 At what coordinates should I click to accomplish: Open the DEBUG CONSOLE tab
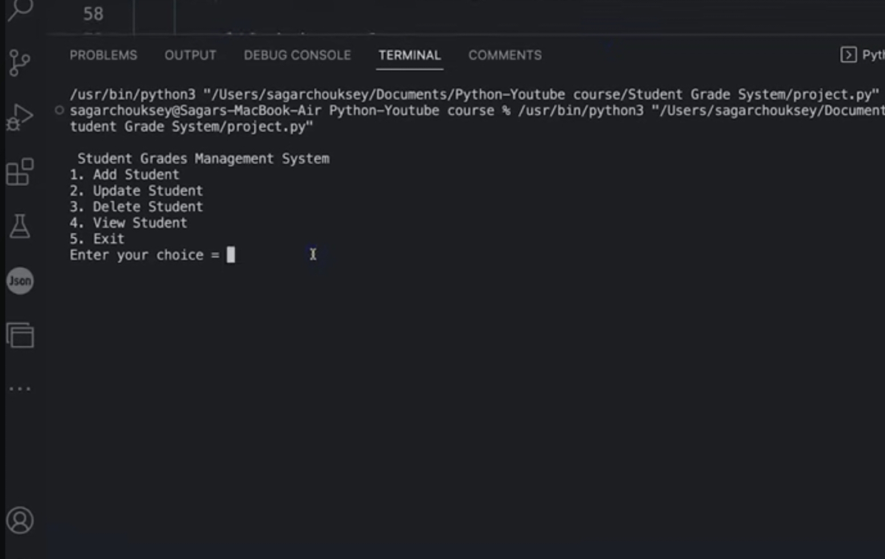[x=297, y=55]
